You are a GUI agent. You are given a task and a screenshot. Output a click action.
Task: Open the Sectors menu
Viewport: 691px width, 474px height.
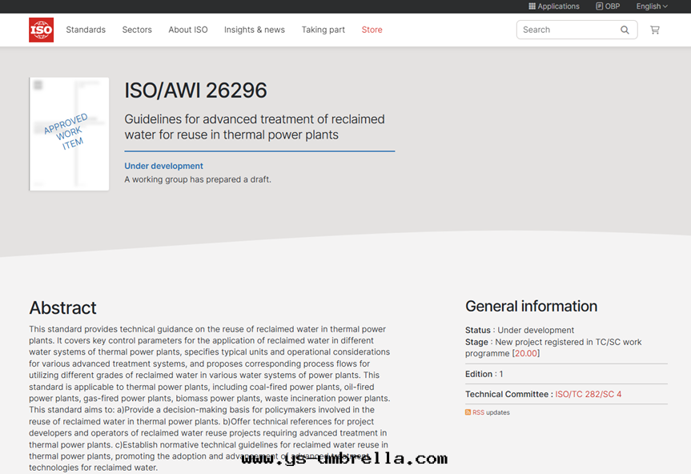137,30
